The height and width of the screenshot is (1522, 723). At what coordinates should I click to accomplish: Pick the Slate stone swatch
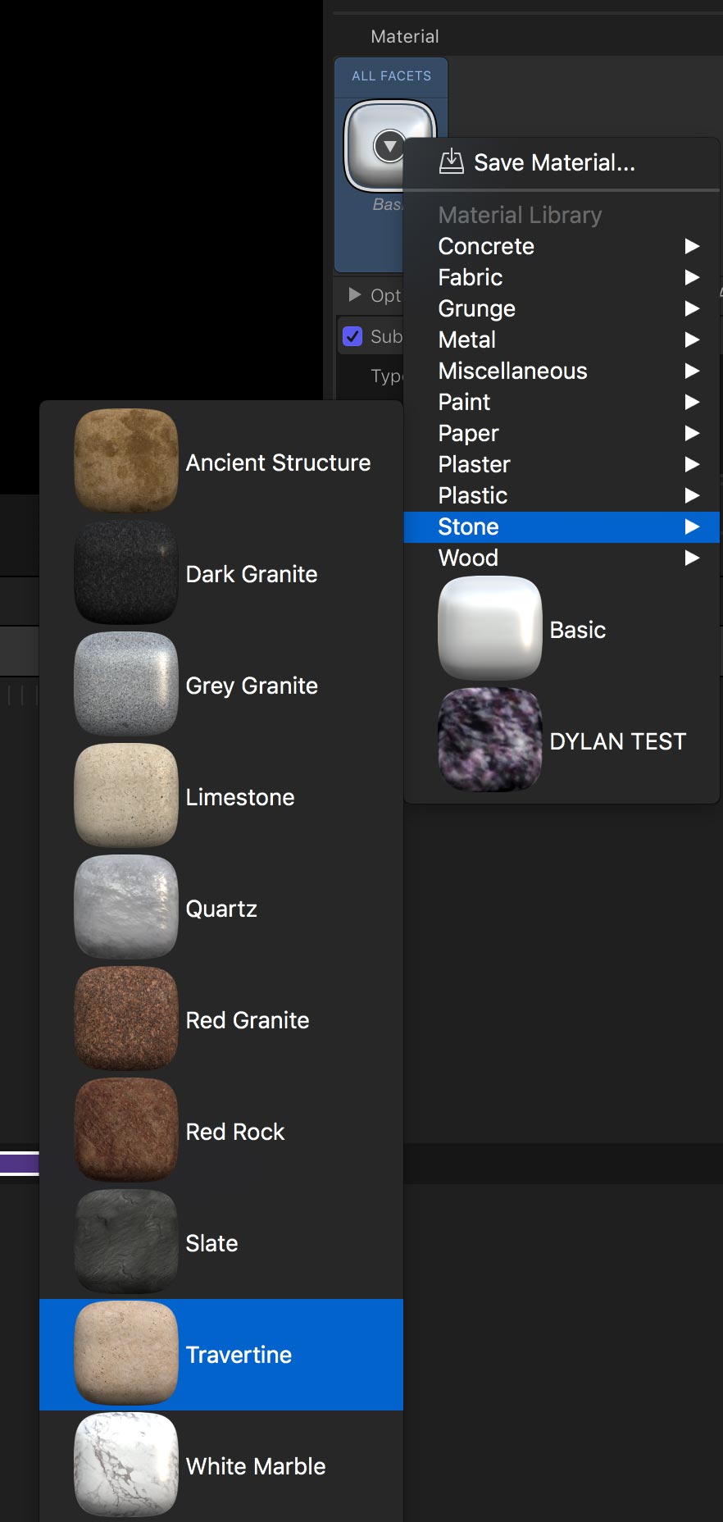pyautogui.click(x=126, y=1242)
